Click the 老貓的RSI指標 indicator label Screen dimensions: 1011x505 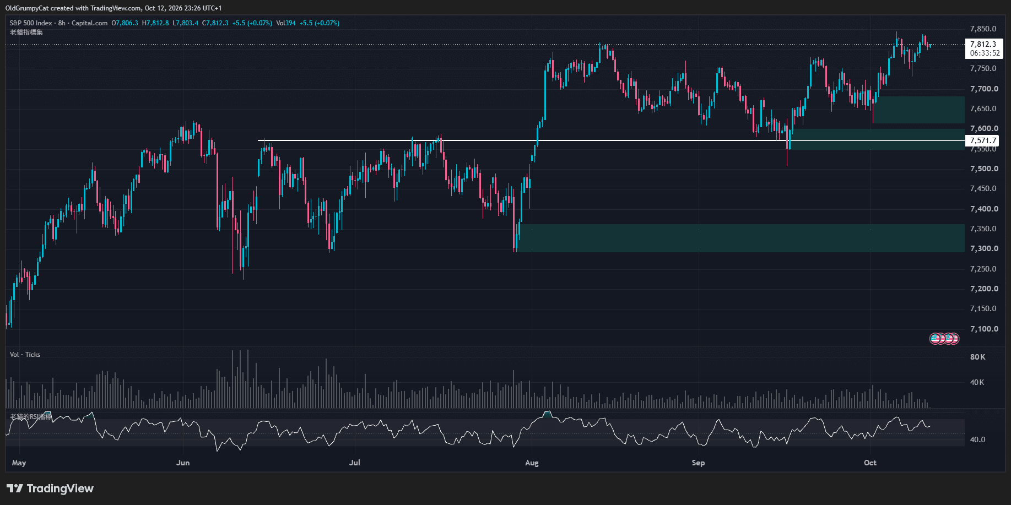point(31,417)
